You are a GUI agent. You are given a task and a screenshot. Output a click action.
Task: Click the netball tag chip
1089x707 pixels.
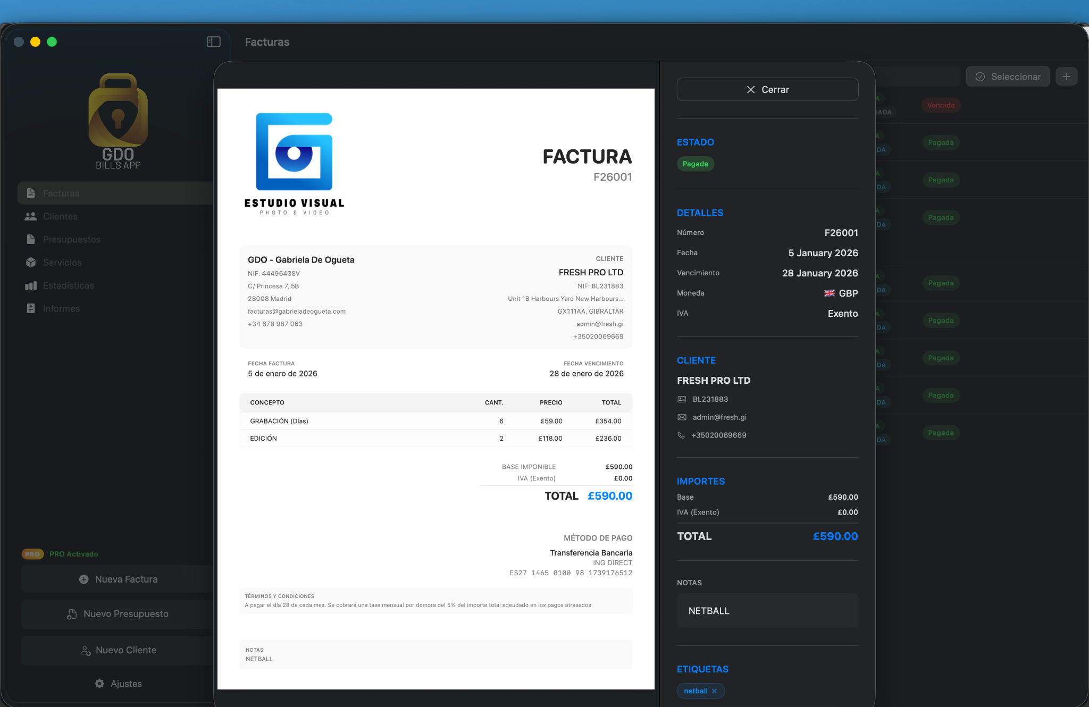(x=700, y=691)
